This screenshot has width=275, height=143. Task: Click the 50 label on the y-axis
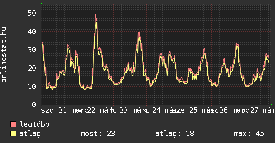tap(32, 13)
